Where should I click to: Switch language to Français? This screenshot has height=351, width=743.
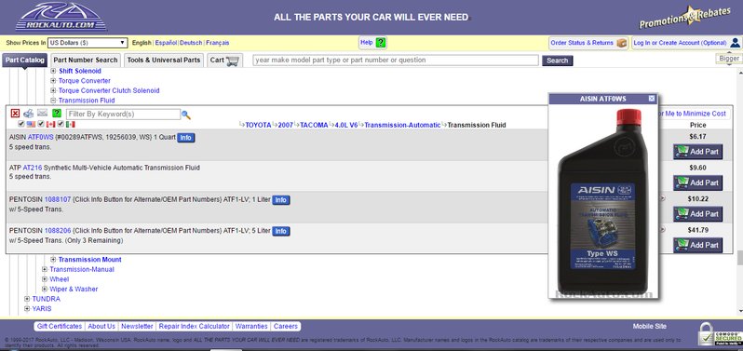tap(218, 43)
